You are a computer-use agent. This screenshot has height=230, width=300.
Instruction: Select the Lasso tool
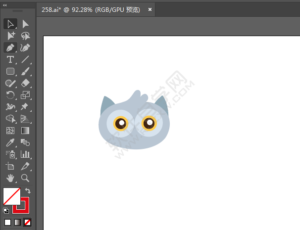25,36
